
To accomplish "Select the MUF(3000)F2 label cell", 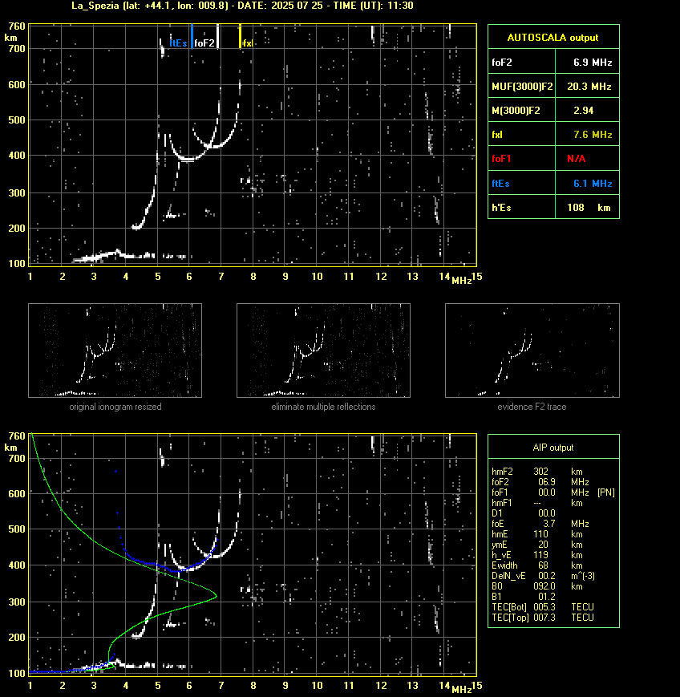I will point(521,85).
